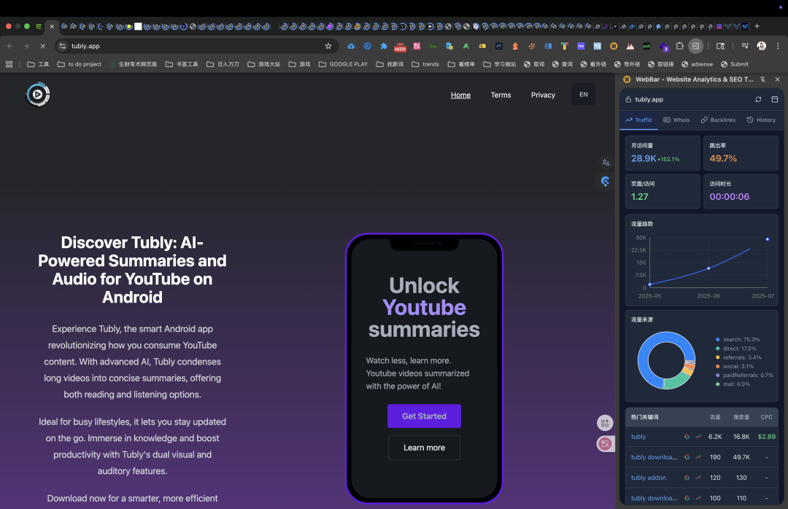The width and height of the screenshot is (788, 509).
Task: Open Terms in site navigation
Action: tap(501, 95)
